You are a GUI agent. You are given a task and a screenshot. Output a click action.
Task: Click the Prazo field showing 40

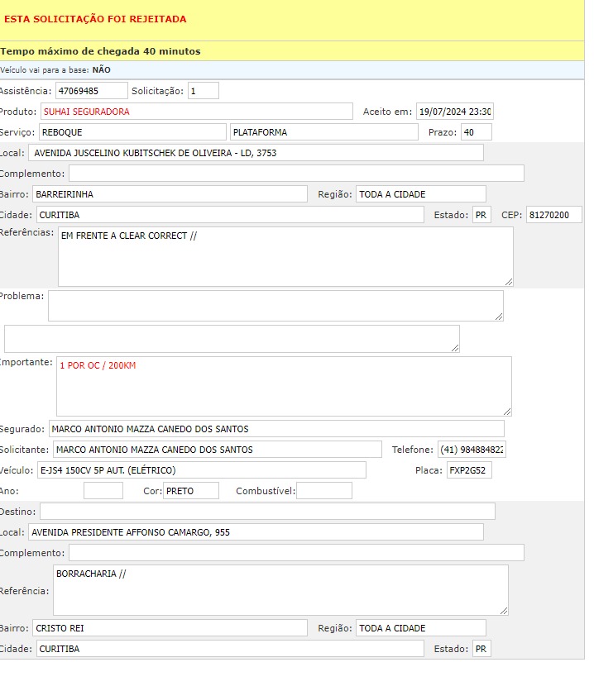[476, 132]
